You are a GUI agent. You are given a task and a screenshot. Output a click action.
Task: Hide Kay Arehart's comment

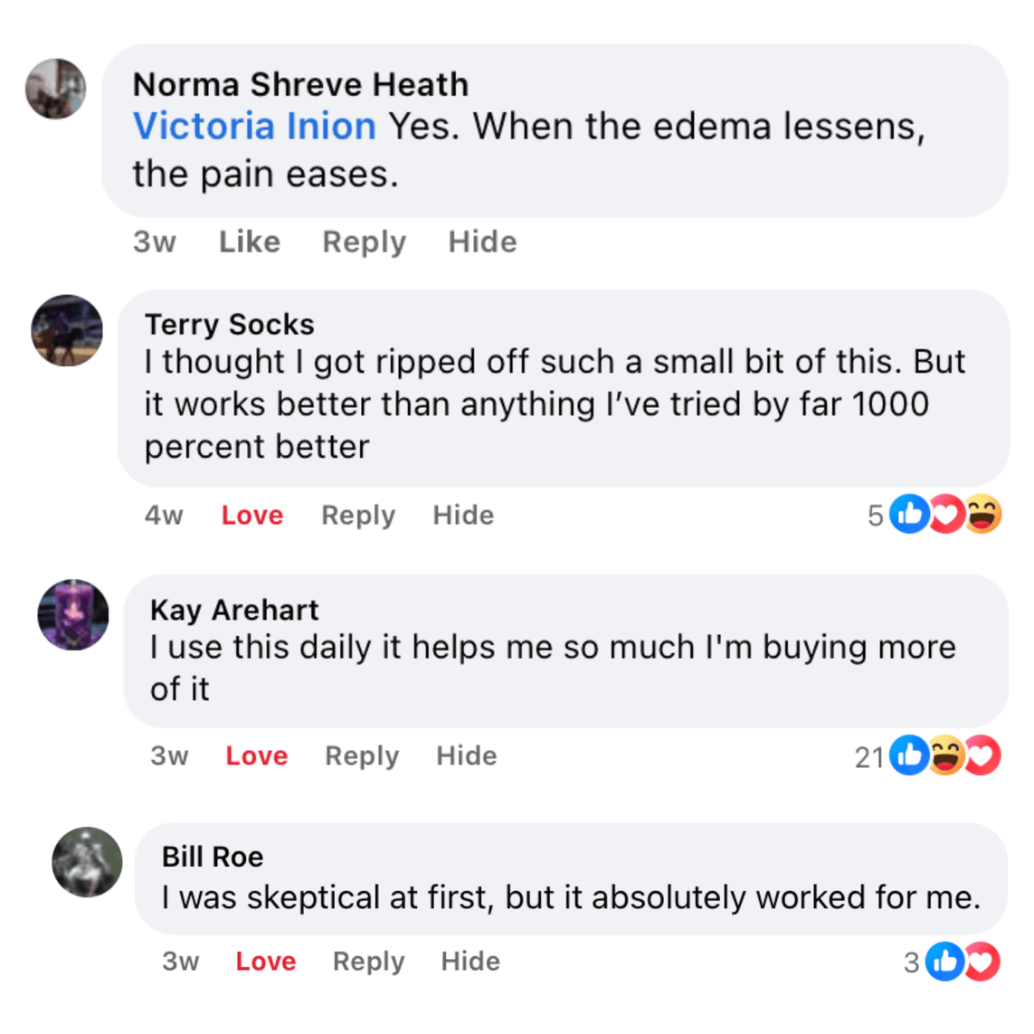(x=467, y=755)
